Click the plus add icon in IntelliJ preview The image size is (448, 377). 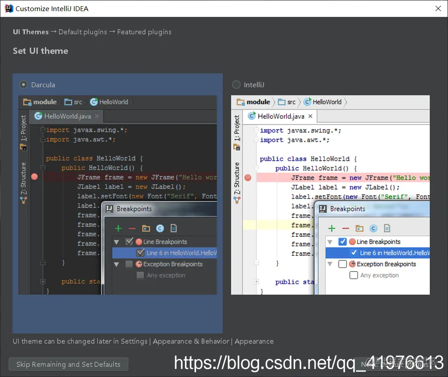[332, 228]
